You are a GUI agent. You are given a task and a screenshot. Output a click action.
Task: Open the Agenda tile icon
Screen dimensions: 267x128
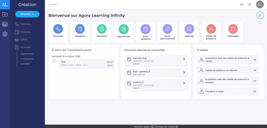189,29
